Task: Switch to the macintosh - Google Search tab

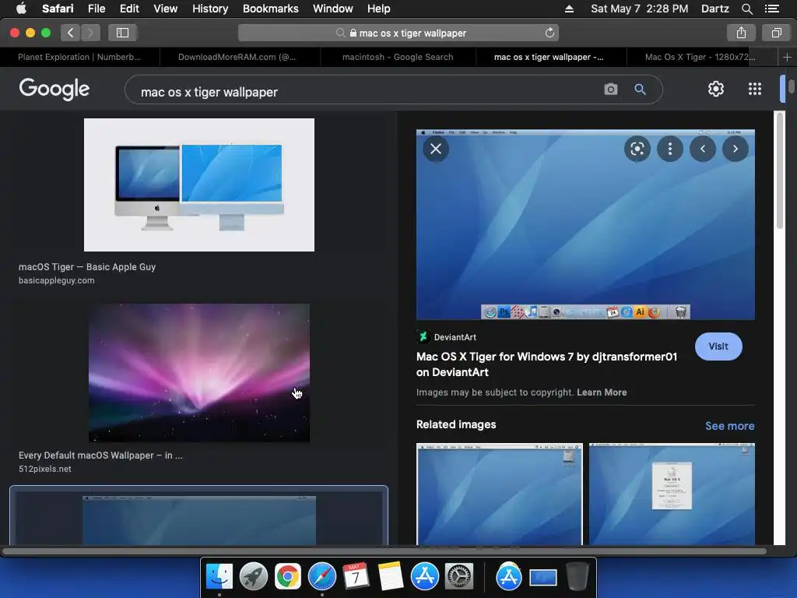Action: coord(398,57)
